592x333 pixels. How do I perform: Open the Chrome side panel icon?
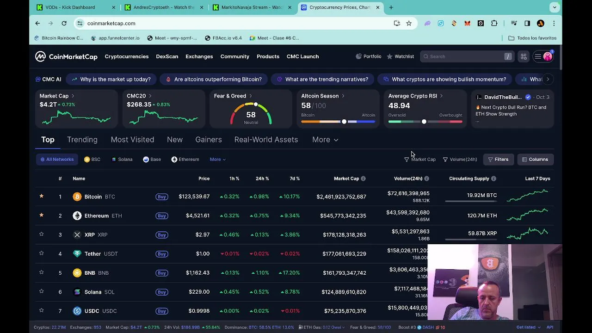[527, 23]
